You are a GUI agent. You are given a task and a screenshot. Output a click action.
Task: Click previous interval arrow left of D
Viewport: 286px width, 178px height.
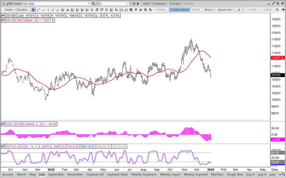coord(97,4)
